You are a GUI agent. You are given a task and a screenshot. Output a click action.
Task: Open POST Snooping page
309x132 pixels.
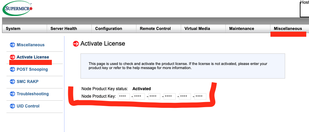click(x=32, y=69)
